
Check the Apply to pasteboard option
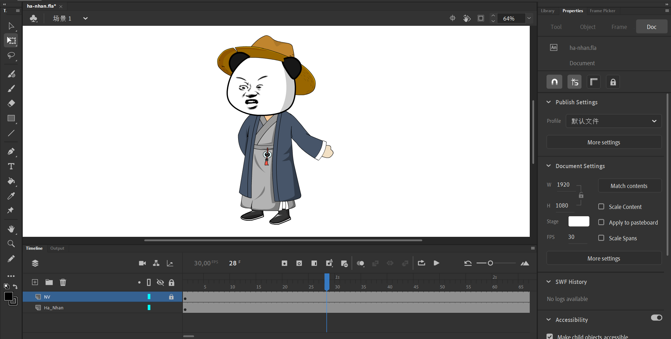point(601,222)
